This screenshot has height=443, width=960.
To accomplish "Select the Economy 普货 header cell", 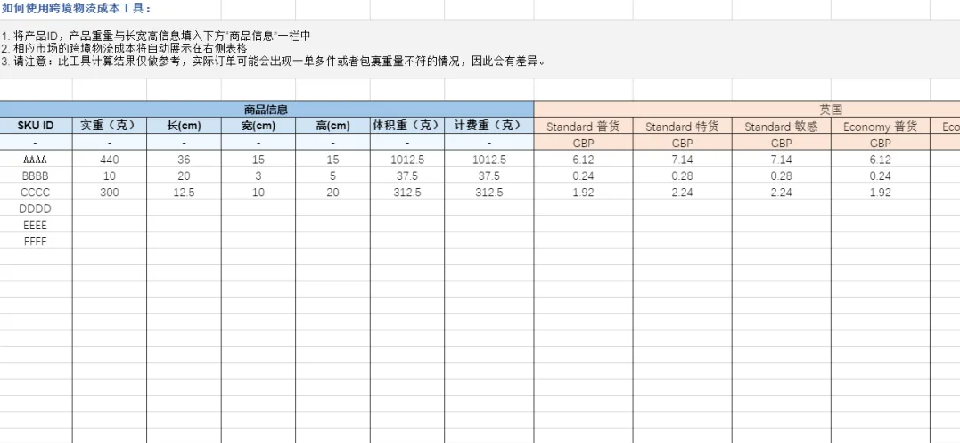I will (x=881, y=126).
